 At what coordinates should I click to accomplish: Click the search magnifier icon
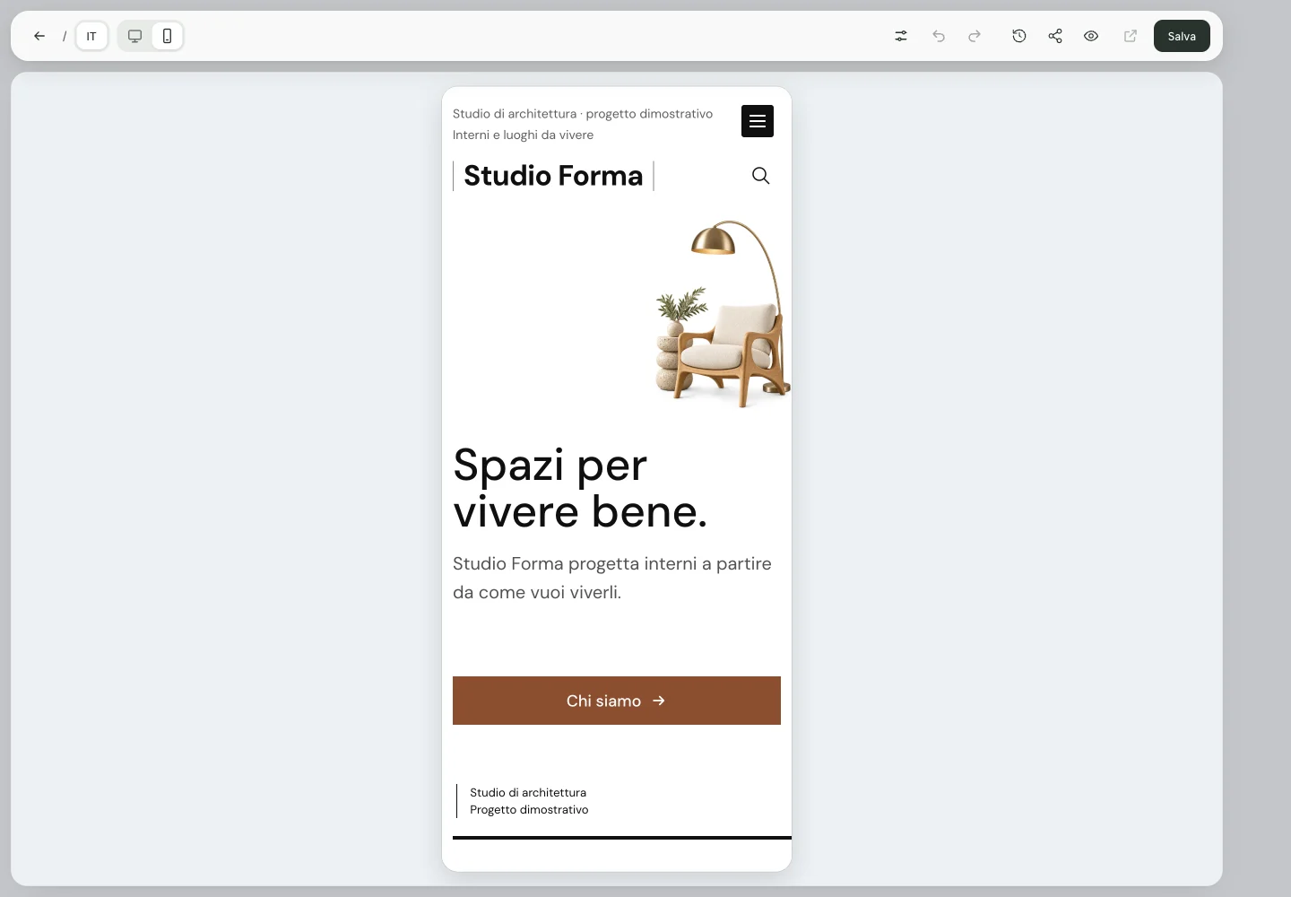tap(761, 176)
